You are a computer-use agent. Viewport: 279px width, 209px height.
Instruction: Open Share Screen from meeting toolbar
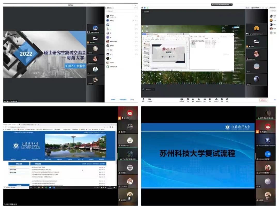pyautogui.click(x=182, y=99)
